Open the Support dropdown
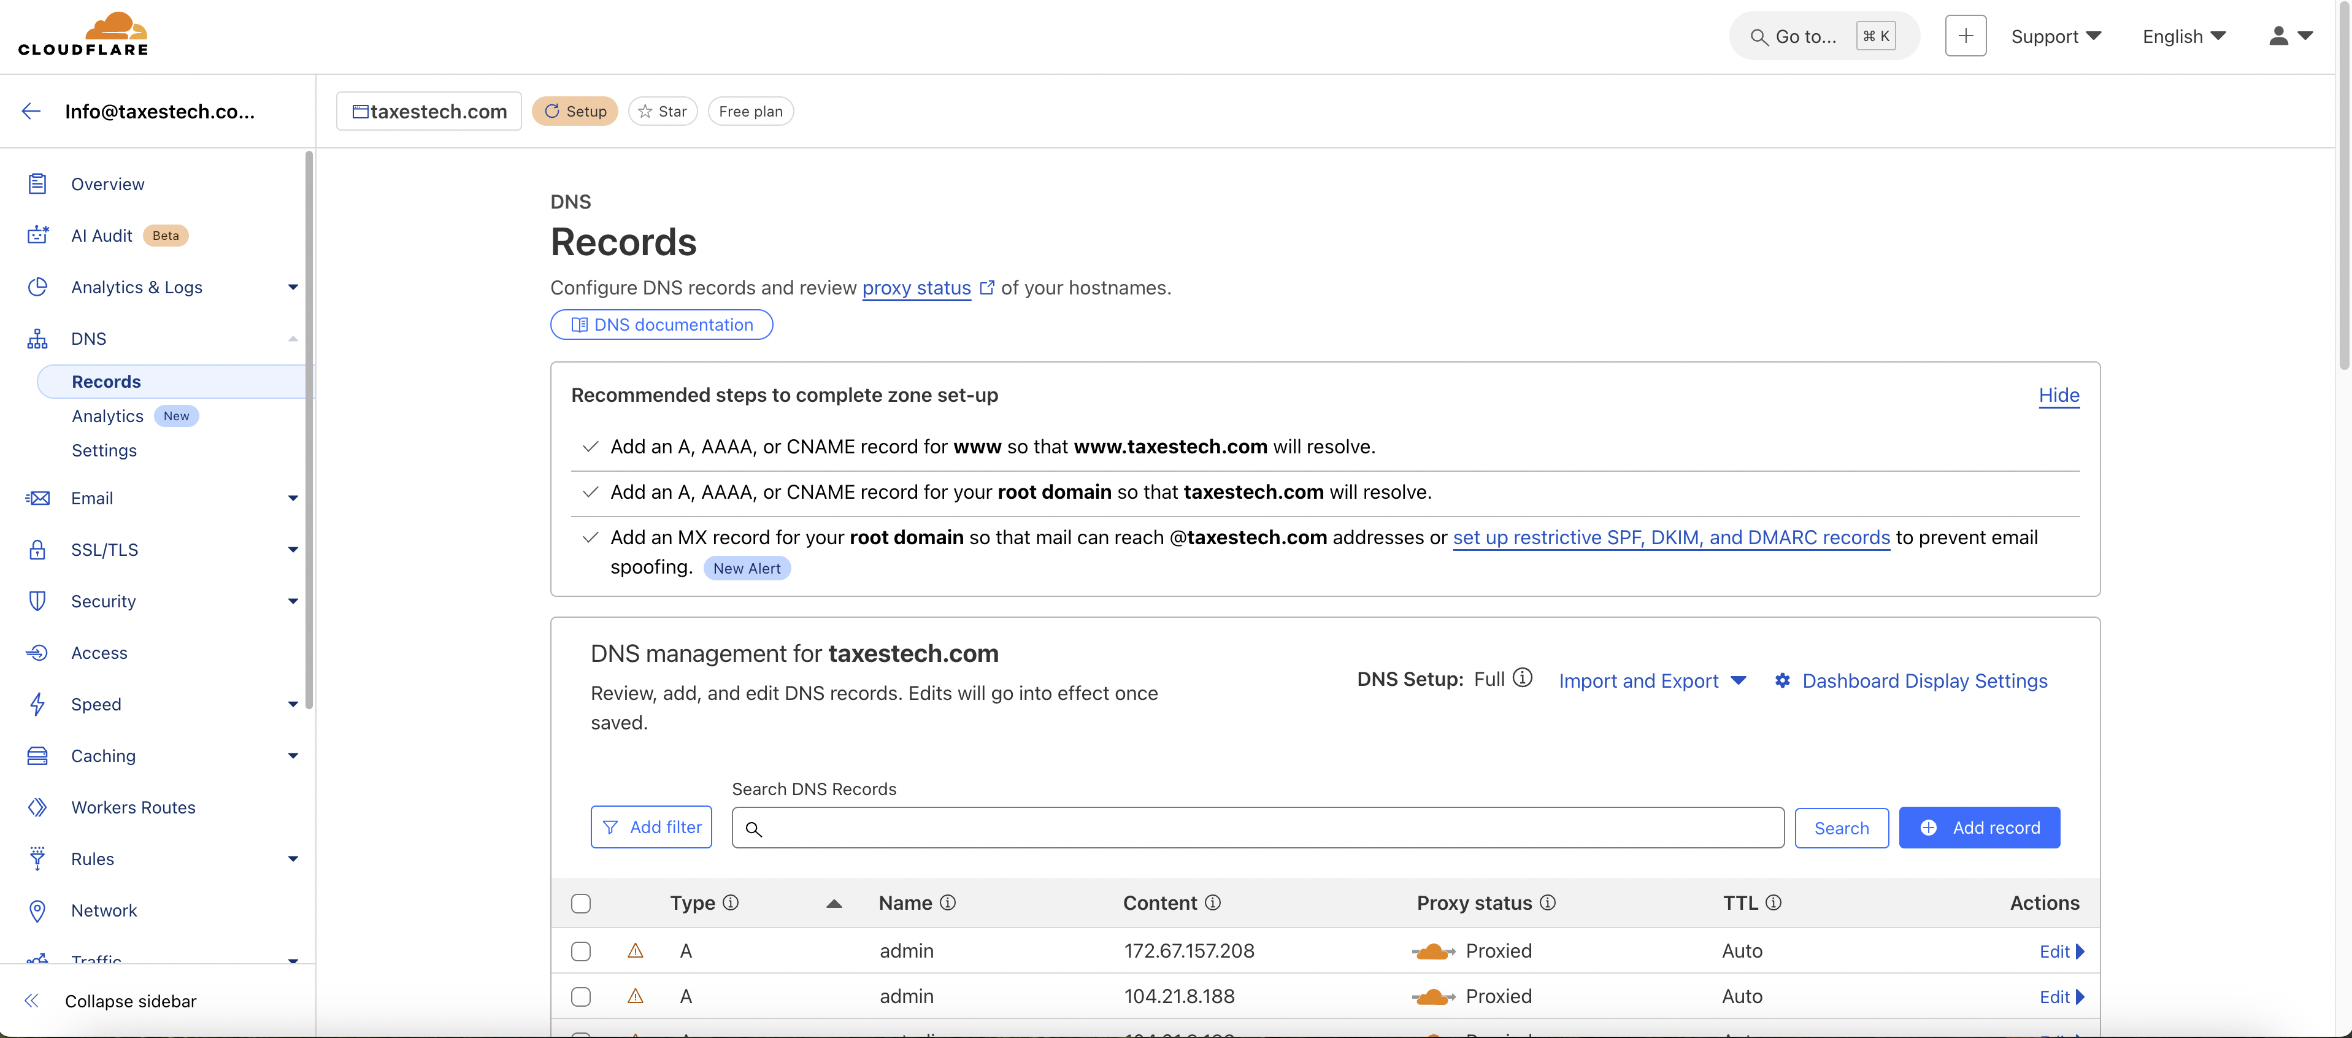This screenshot has height=1038, width=2352. click(2056, 37)
